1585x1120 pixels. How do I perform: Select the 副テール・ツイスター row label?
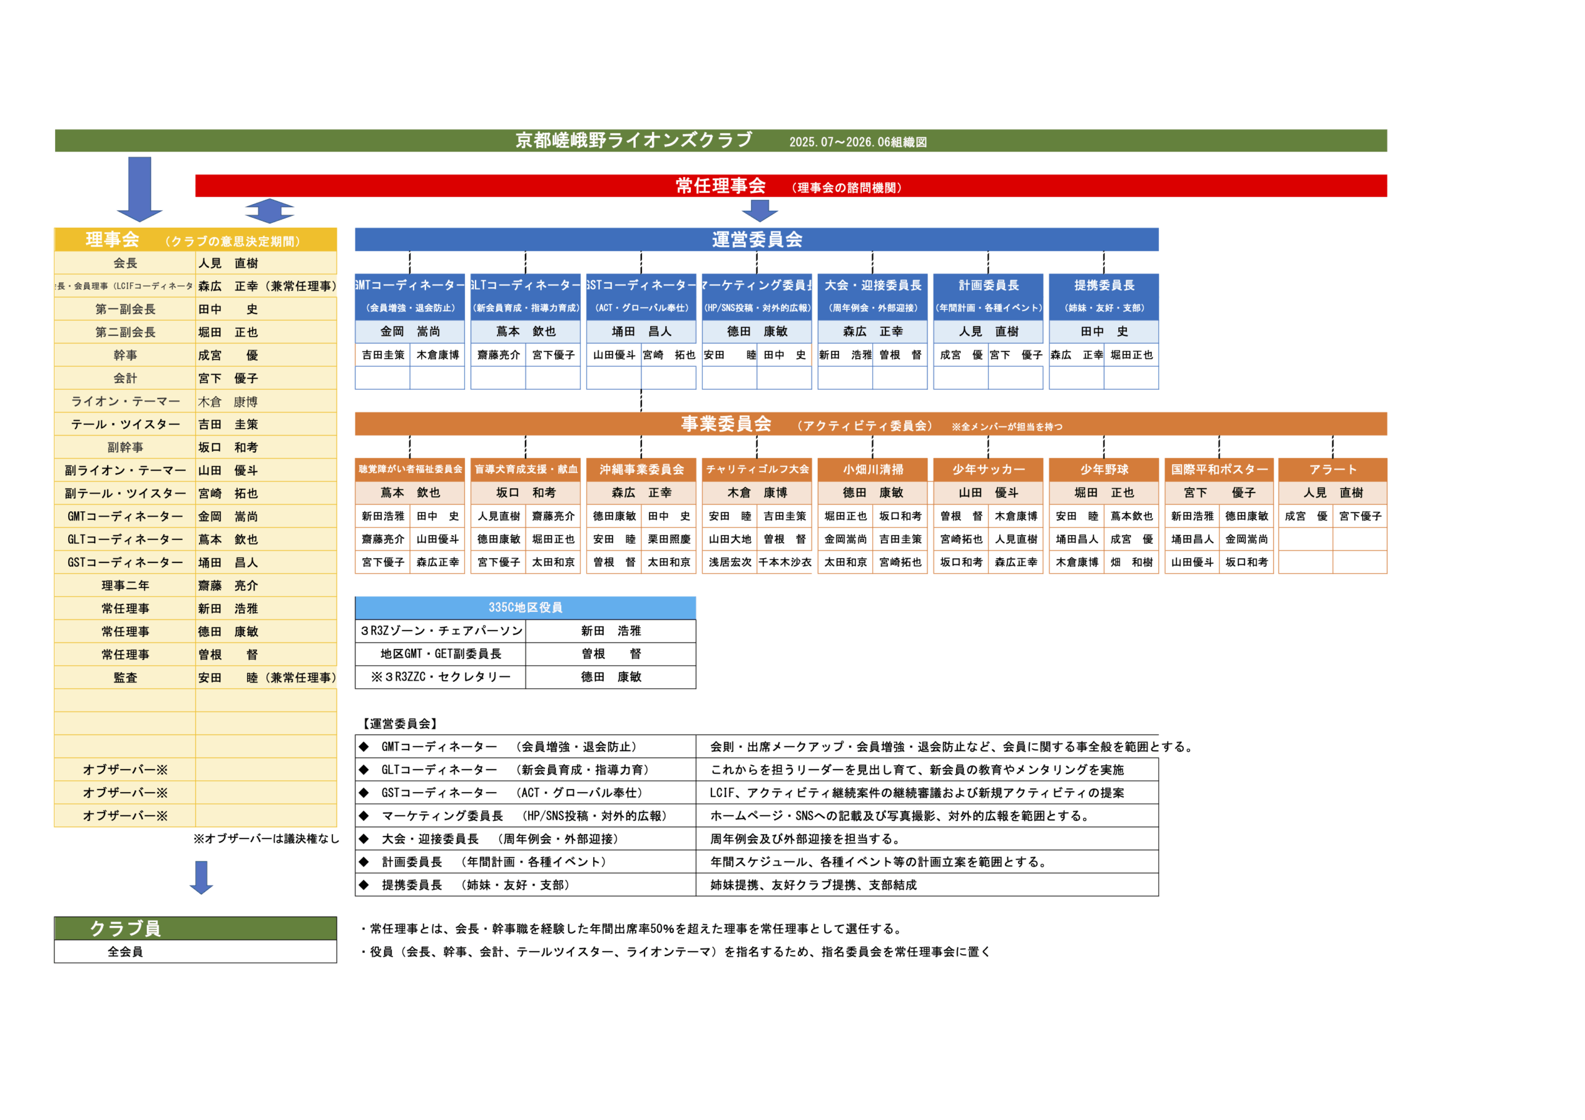(x=125, y=493)
